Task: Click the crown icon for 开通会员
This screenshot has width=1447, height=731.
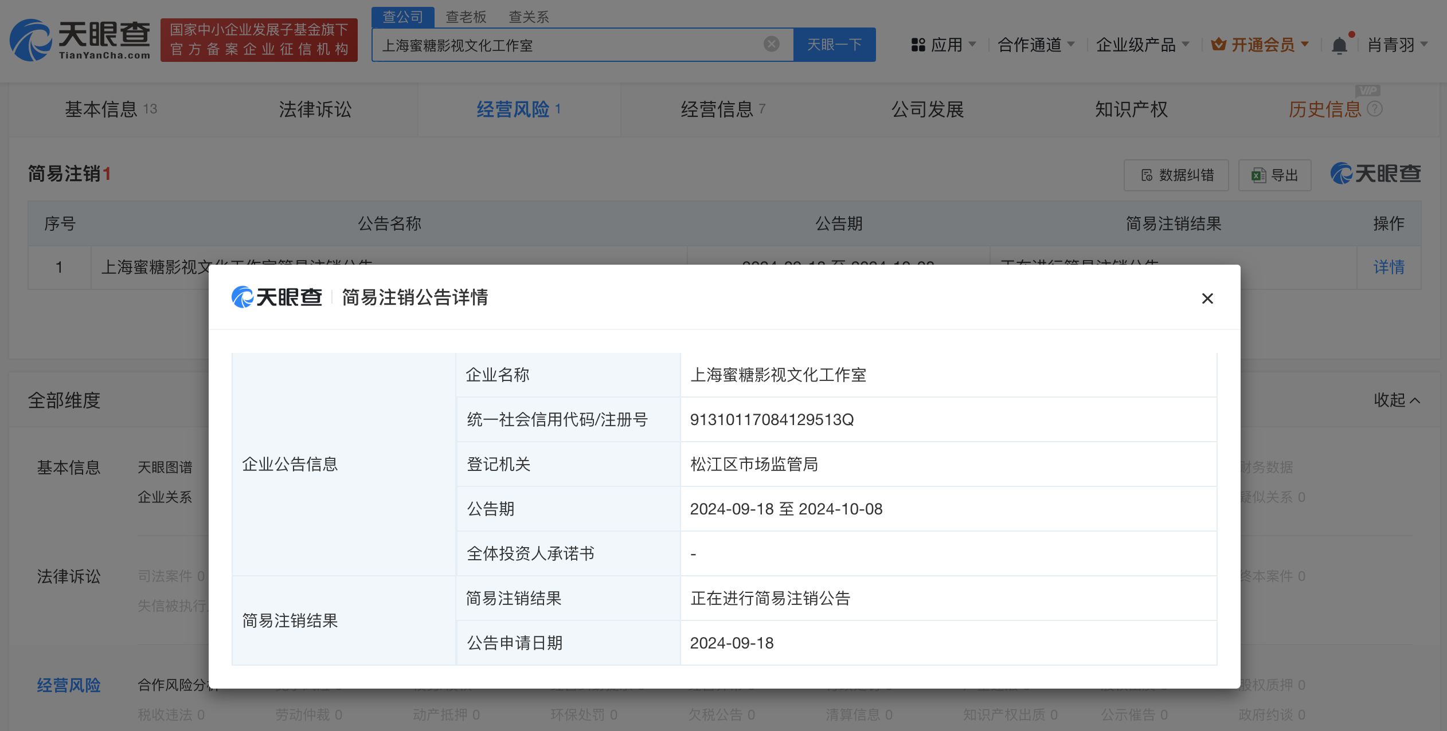Action: tap(1218, 44)
